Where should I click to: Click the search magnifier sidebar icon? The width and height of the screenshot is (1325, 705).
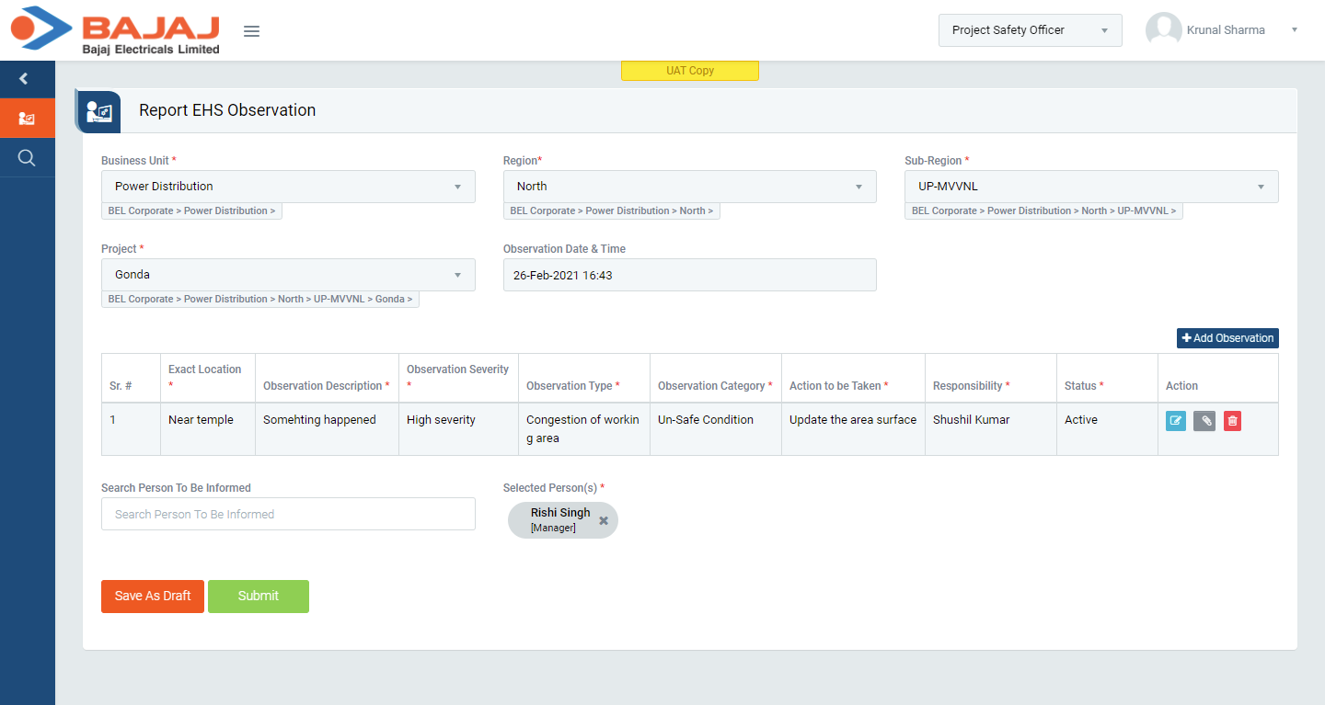point(27,158)
